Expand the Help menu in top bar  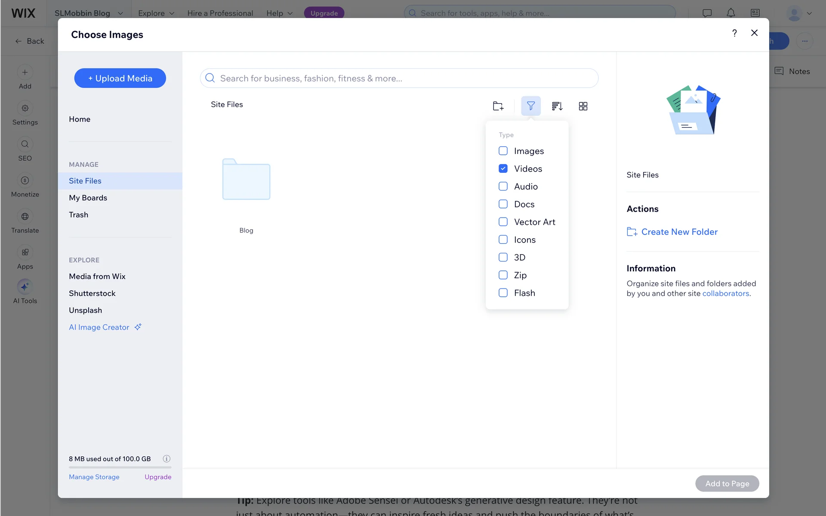pos(279,13)
